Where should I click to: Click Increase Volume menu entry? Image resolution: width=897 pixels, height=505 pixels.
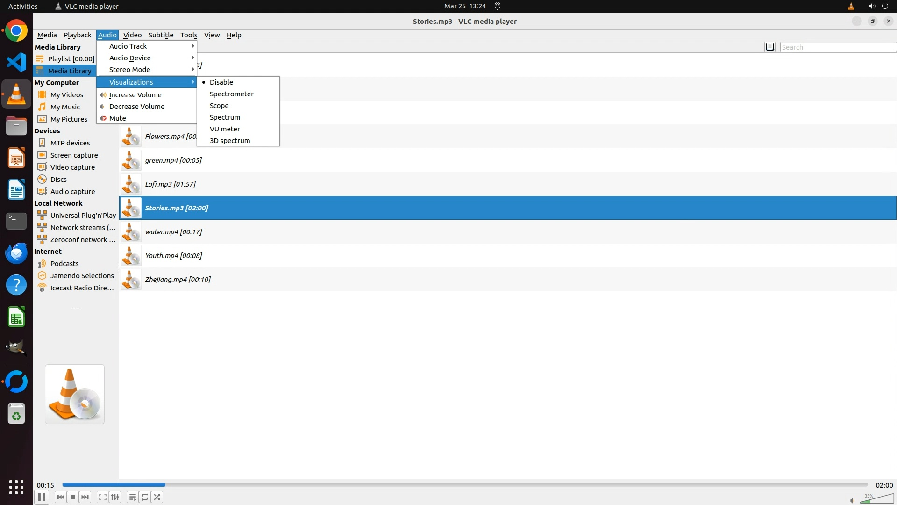[135, 95]
